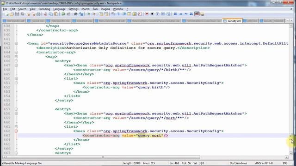Collapse the key fold on line 447

[16, 65]
